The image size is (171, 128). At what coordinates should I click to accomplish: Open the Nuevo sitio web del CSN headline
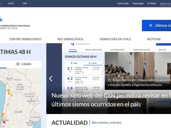pyautogui.click(x=111, y=100)
